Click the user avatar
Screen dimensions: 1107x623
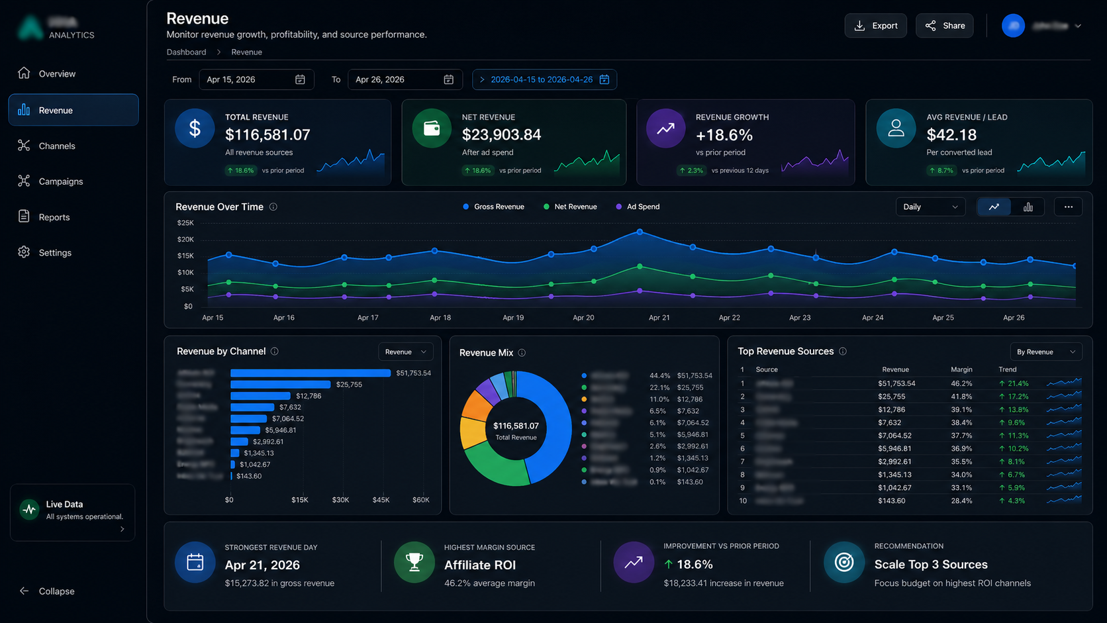coord(1013,26)
